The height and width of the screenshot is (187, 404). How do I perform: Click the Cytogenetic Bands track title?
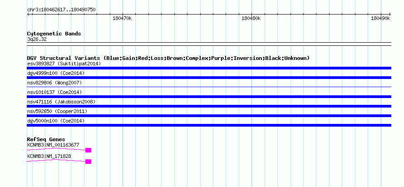(54, 34)
